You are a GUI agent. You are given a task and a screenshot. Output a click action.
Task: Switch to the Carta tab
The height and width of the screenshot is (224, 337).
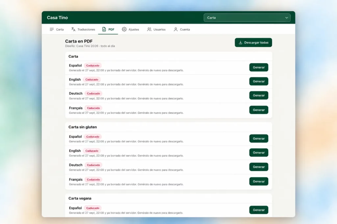57,29
